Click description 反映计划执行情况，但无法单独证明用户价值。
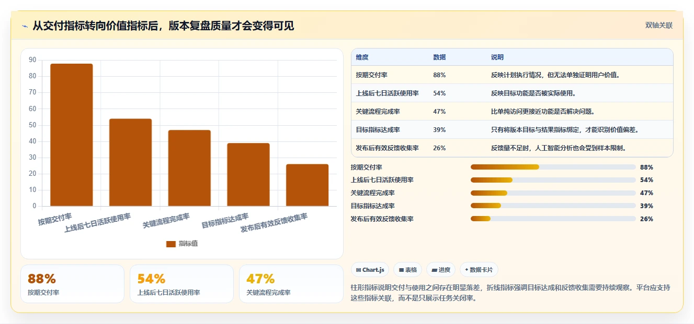 tap(555, 75)
